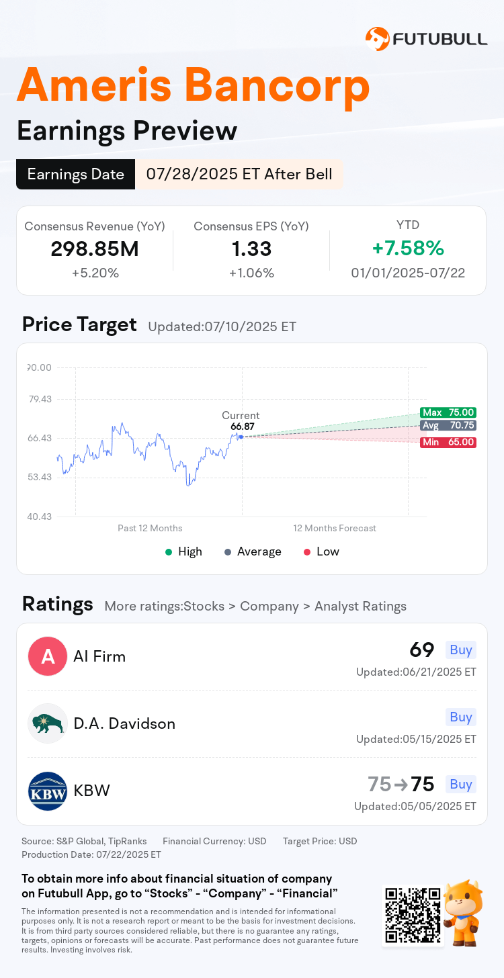Click the +1.06% EPS change
This screenshot has height=978, width=504.
coord(251,273)
